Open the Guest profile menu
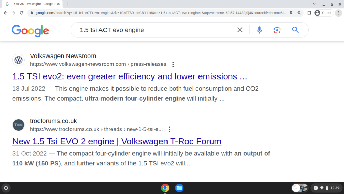Viewport: 344px width, 194px height. (323, 13)
